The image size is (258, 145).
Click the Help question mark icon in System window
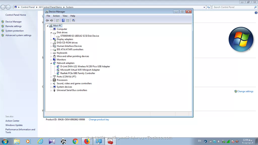(x=256, y=13)
